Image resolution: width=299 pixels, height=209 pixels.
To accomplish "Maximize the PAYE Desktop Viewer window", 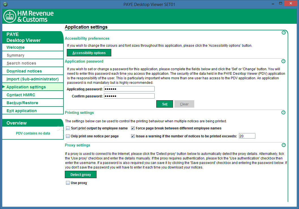I will click(281, 3).
